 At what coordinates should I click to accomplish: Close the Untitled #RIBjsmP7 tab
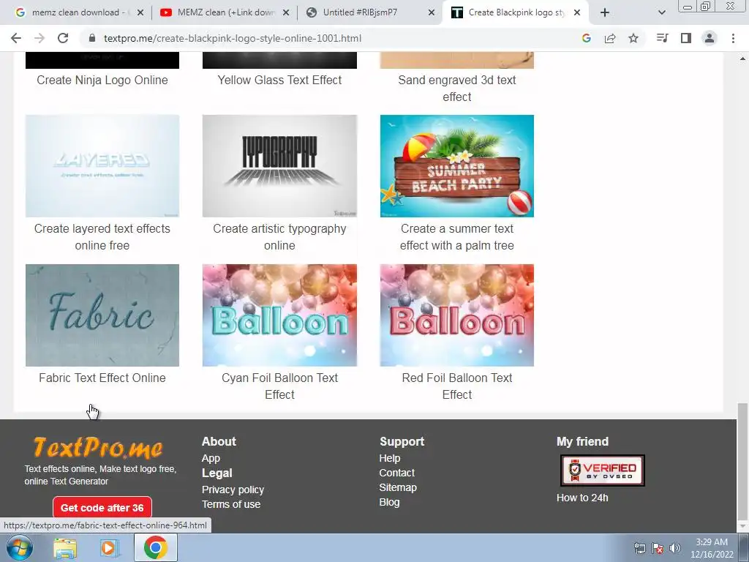coord(432,12)
